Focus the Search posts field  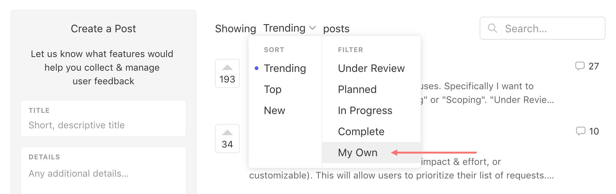pyautogui.click(x=542, y=28)
